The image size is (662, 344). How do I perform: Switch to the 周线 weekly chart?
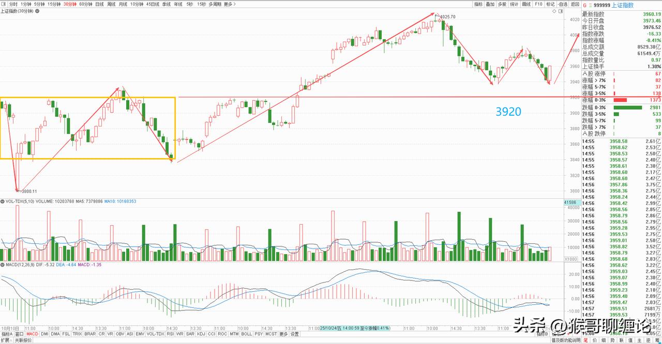[111, 4]
